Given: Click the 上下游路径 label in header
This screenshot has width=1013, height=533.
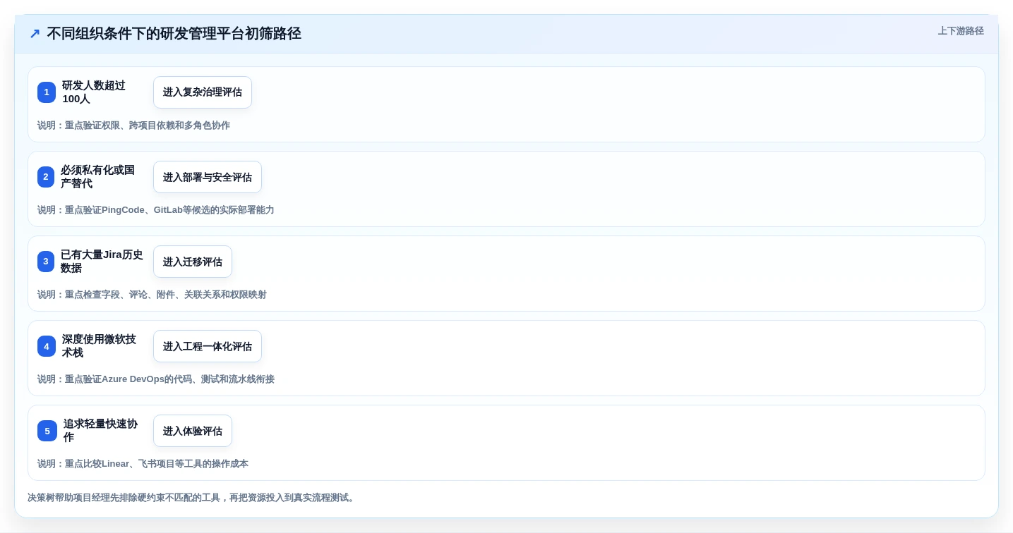Looking at the screenshot, I should point(961,31).
